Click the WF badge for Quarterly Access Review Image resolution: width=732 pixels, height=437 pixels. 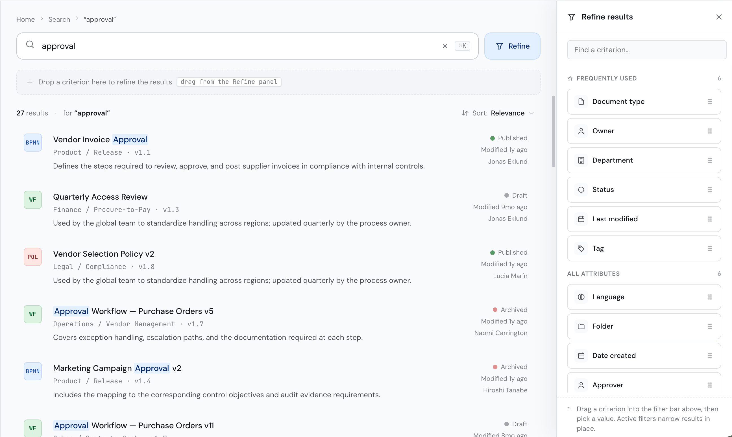[33, 200]
